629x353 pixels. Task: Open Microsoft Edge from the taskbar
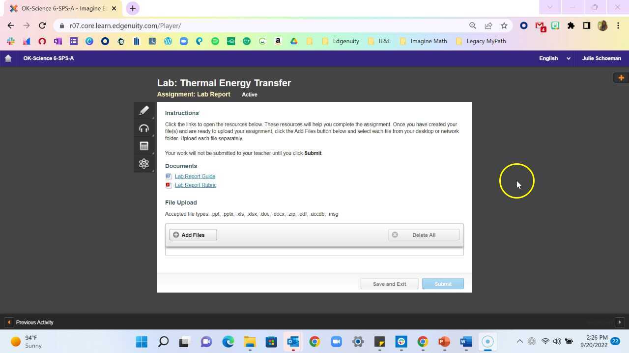coord(229,342)
